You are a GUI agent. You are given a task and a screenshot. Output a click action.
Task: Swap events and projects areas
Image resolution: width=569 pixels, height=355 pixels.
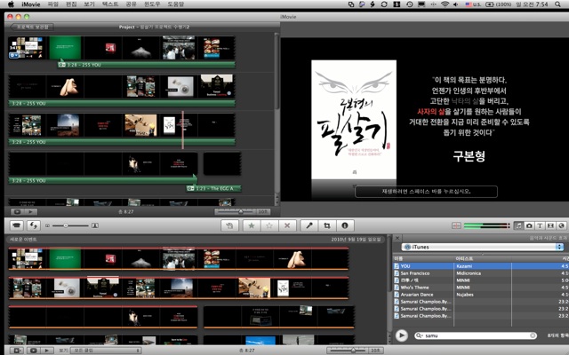[x=34, y=225]
